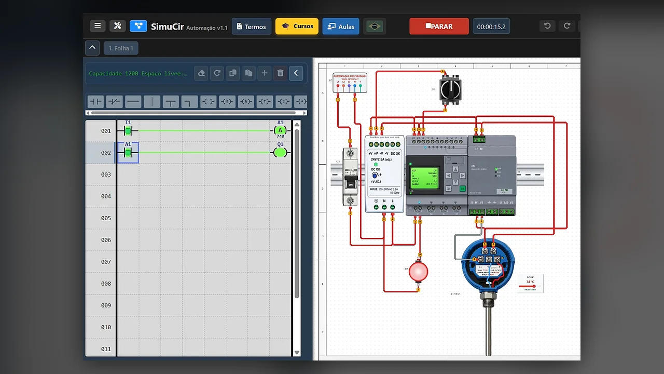Toggle the rotary selector switch
Image resolution: width=664 pixels, height=374 pixels.
[x=449, y=89]
